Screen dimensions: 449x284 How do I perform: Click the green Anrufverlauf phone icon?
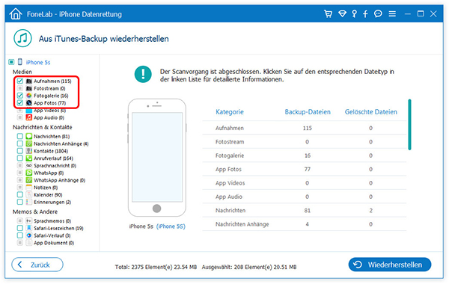[x=29, y=158]
